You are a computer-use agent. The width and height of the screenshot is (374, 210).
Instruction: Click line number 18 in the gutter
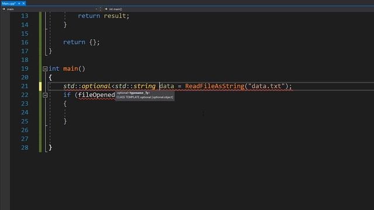tap(25, 60)
